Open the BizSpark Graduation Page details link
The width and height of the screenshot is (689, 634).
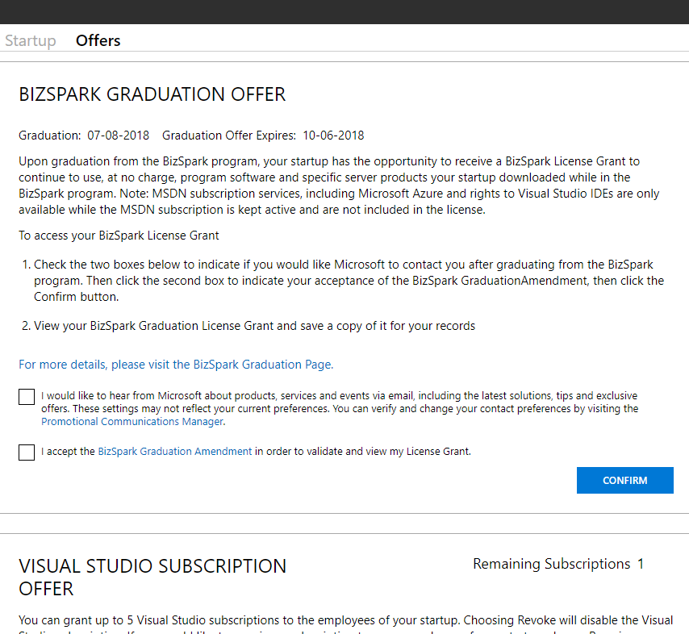[x=176, y=365]
